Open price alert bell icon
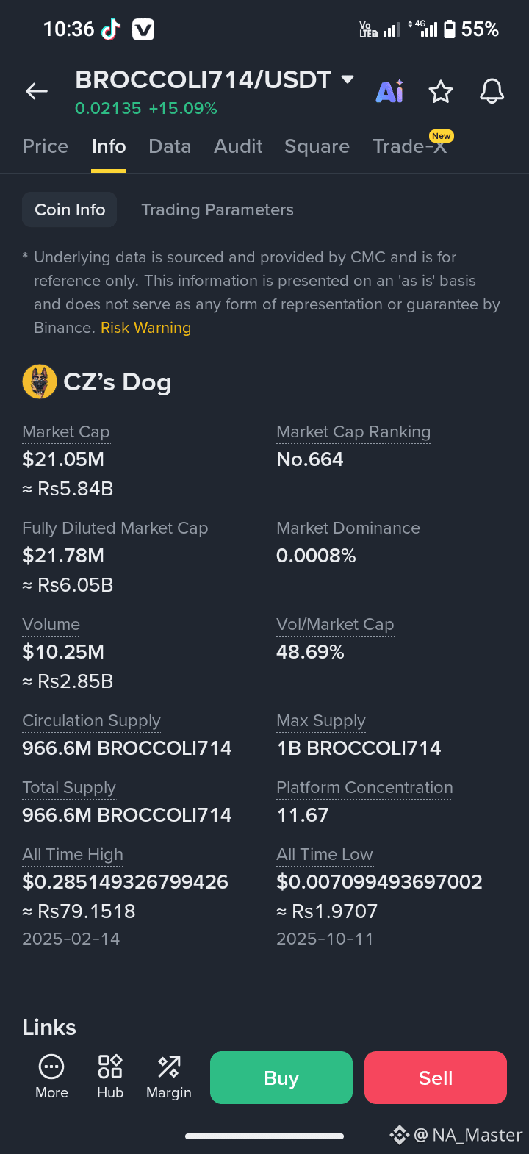 (492, 92)
